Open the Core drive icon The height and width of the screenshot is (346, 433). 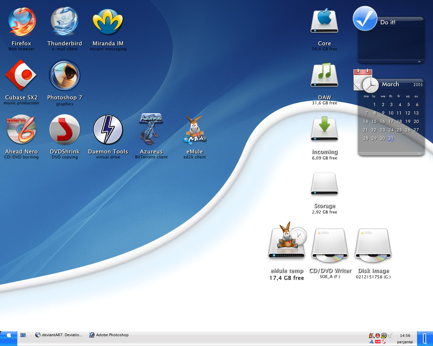[324, 21]
